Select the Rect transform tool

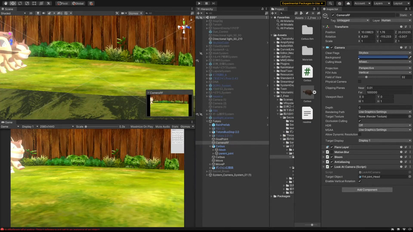coord(34,3)
